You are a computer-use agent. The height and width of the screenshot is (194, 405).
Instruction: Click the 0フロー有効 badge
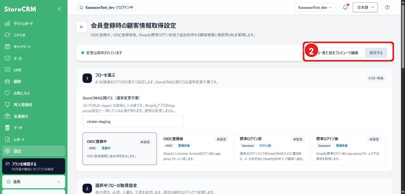pyautogui.click(x=376, y=78)
